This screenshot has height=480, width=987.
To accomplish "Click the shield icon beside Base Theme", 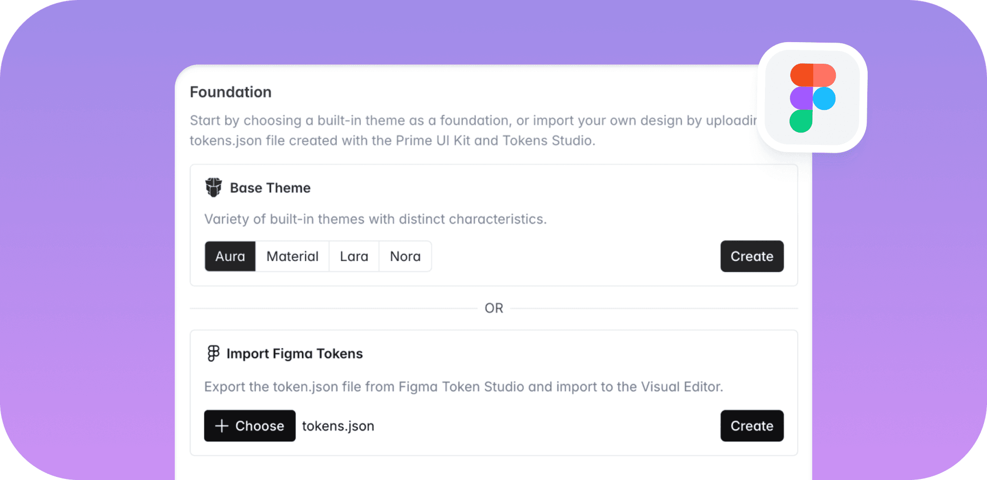I will [x=214, y=187].
